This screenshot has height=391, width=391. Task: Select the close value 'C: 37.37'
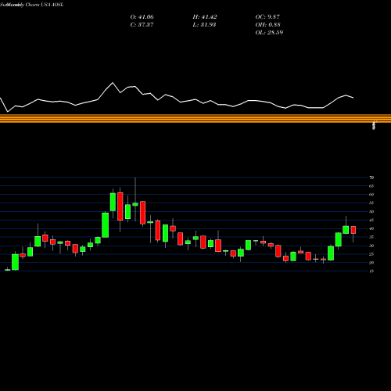pos(142,25)
